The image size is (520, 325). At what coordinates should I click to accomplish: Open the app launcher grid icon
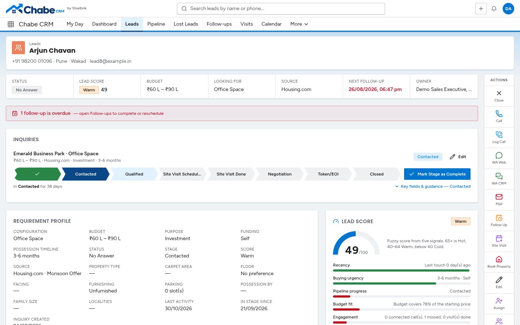11,24
